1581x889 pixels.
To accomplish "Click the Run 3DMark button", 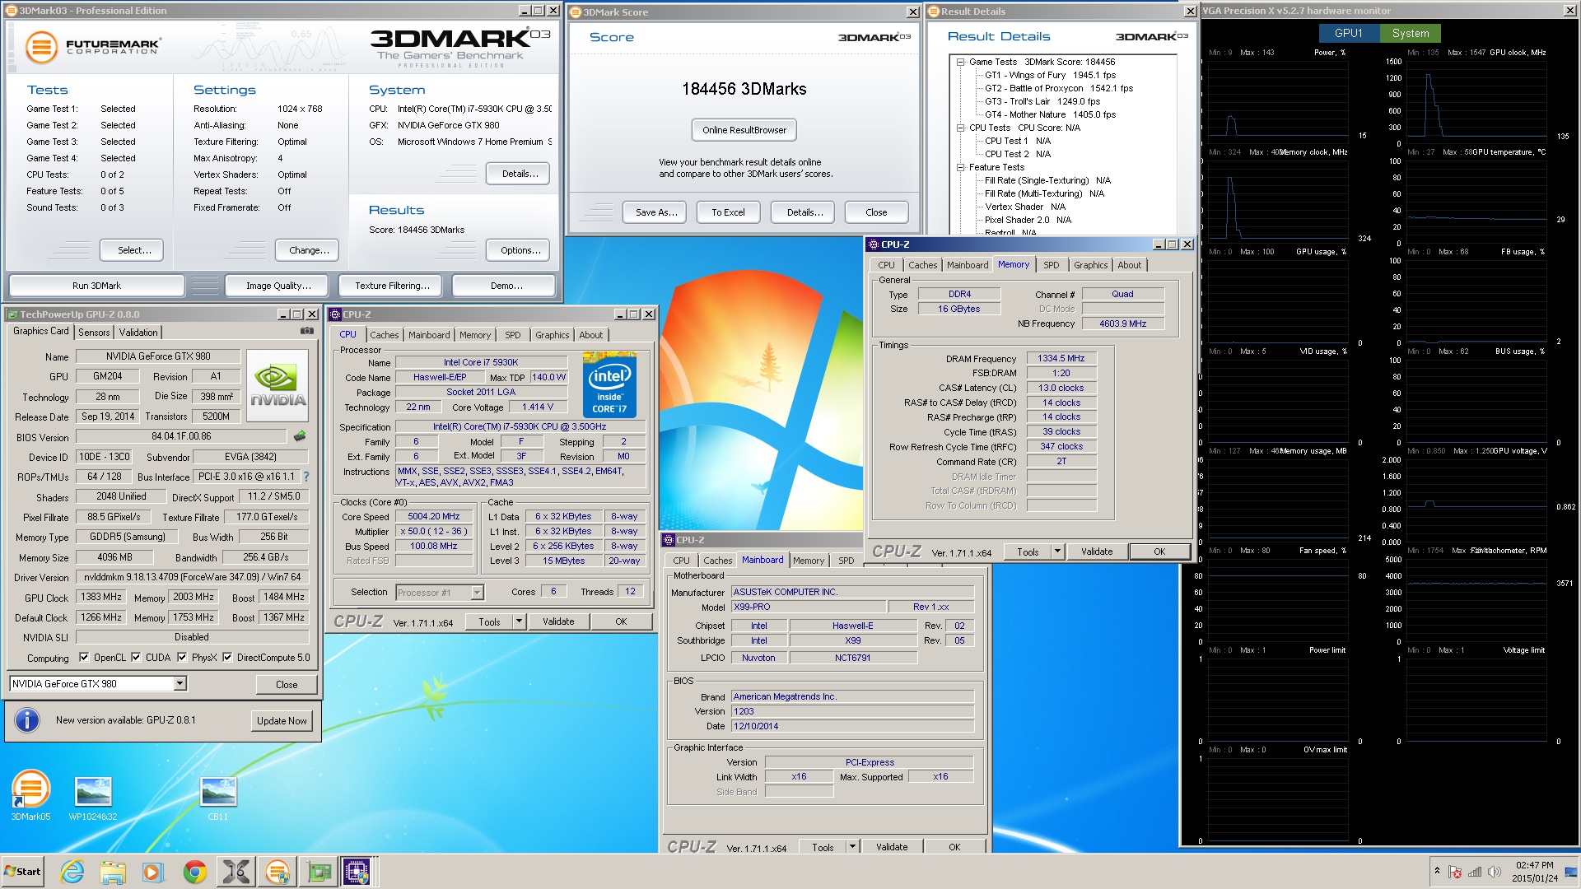I will [x=96, y=286].
